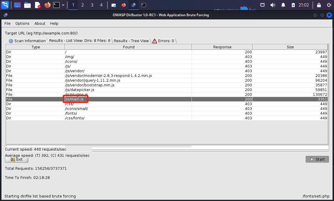Switch to workspace 1
This screenshot has height=201, width=334.
(x=73, y=5)
